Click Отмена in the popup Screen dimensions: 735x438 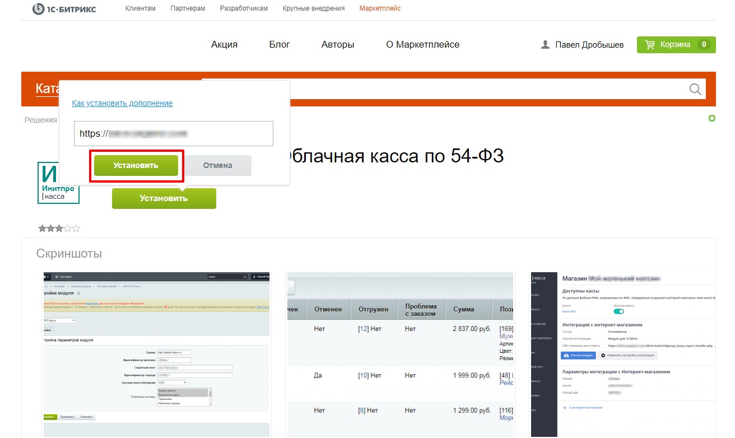tap(217, 165)
